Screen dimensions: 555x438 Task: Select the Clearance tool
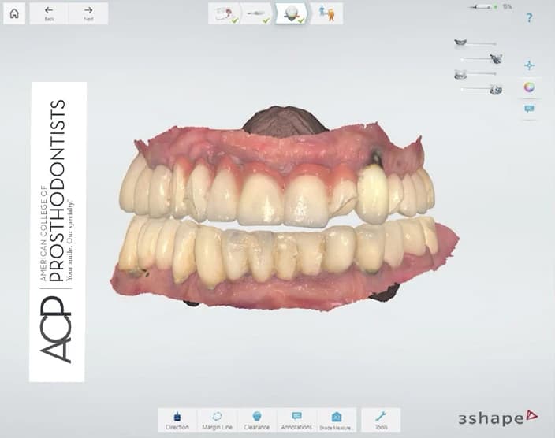pyautogui.click(x=257, y=420)
